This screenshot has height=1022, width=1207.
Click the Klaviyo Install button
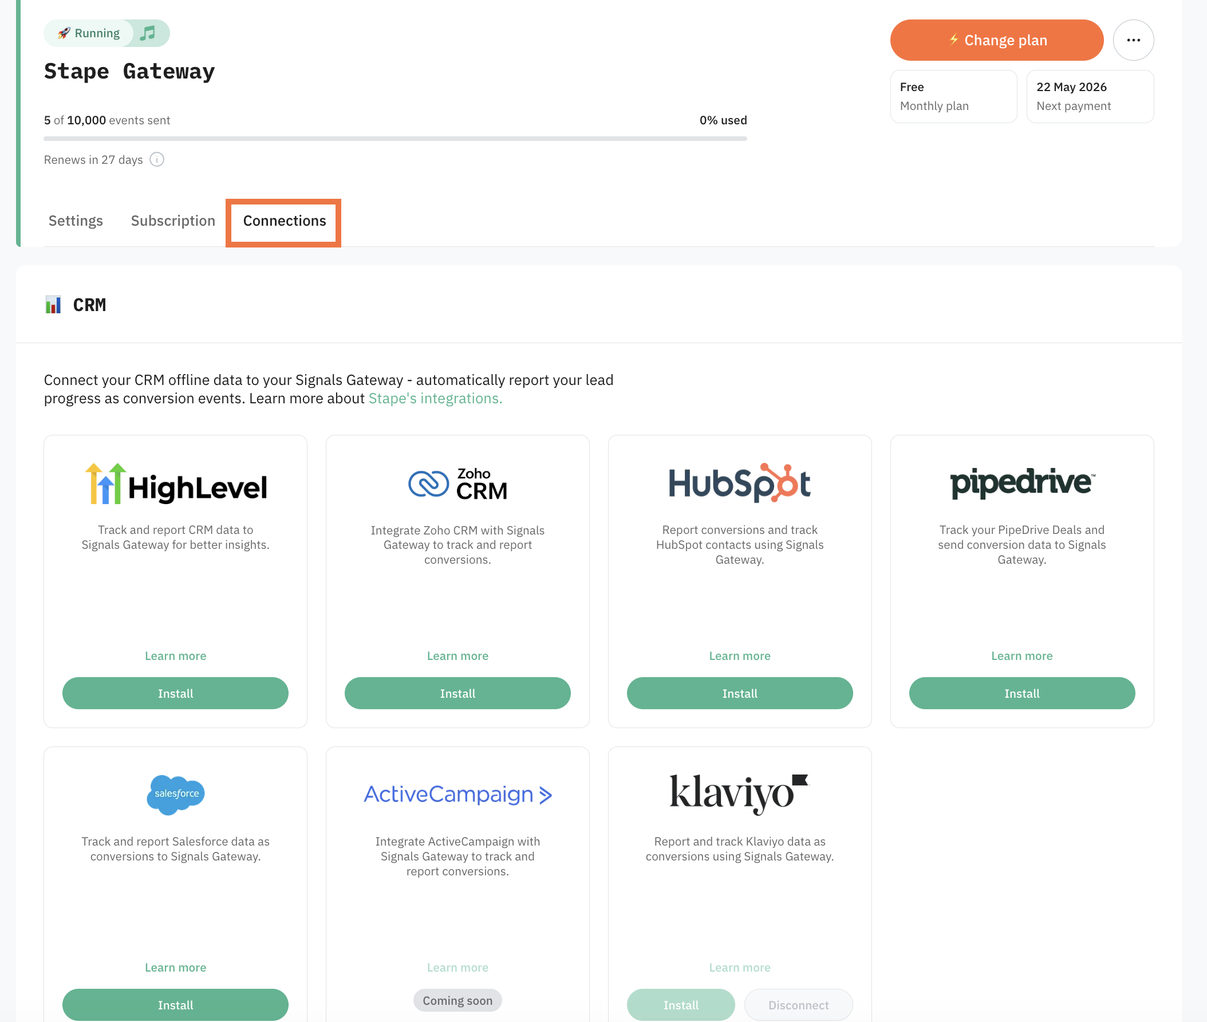coord(681,1005)
